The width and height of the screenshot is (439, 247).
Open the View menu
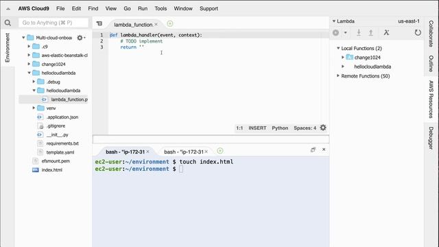click(111, 8)
